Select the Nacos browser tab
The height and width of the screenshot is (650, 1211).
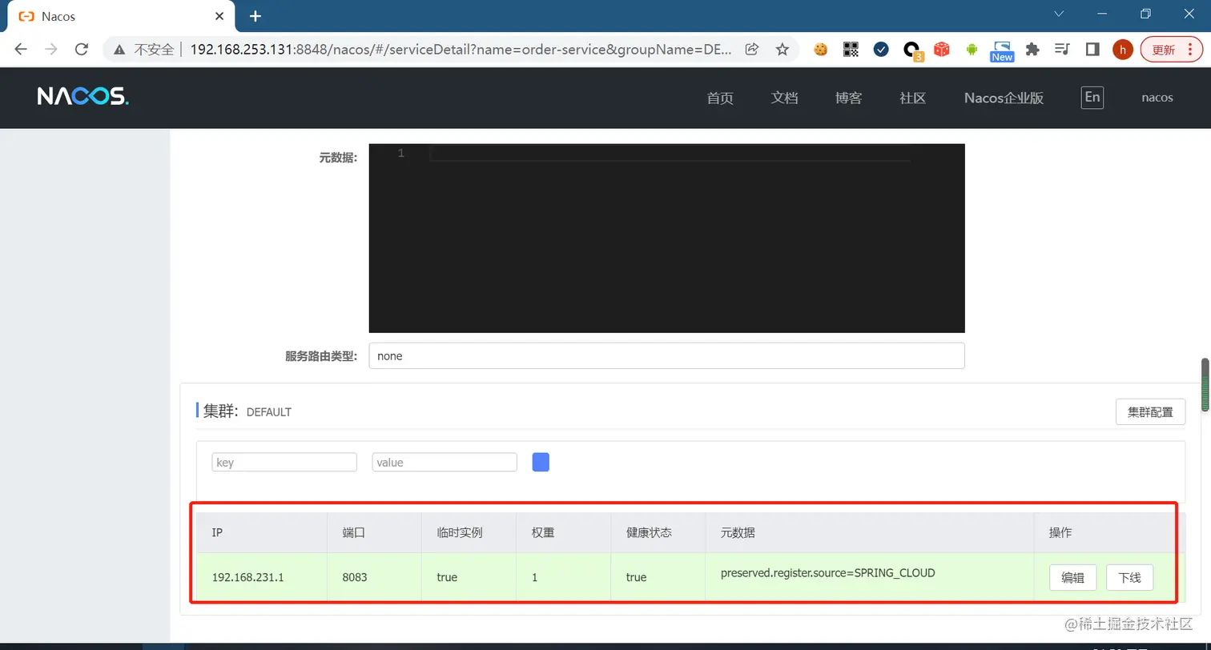pyautogui.click(x=120, y=16)
